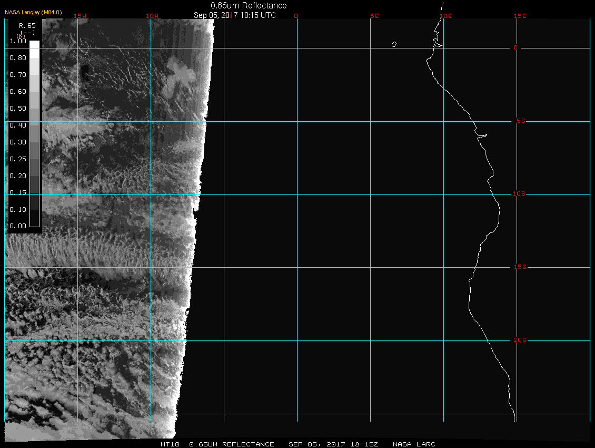
Task: Click the 5E longitude label
Action: click(x=374, y=16)
